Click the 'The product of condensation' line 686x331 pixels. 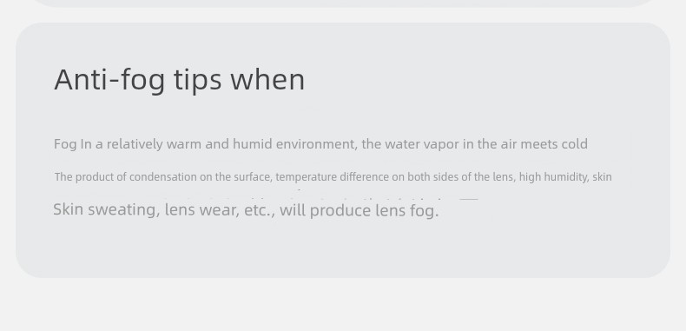[x=333, y=177]
